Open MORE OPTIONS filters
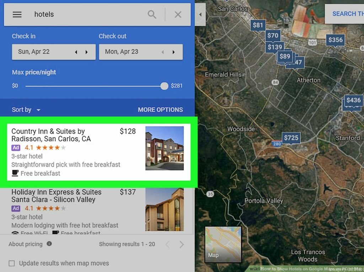 coord(160,110)
